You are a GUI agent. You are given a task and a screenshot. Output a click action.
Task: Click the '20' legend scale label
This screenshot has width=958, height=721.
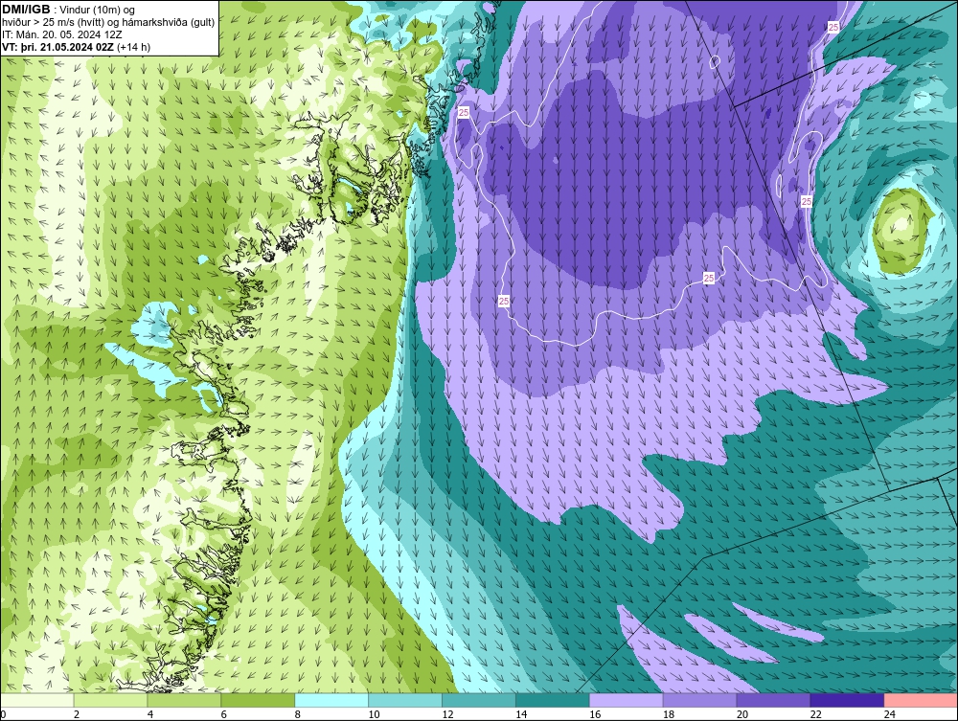point(742,714)
